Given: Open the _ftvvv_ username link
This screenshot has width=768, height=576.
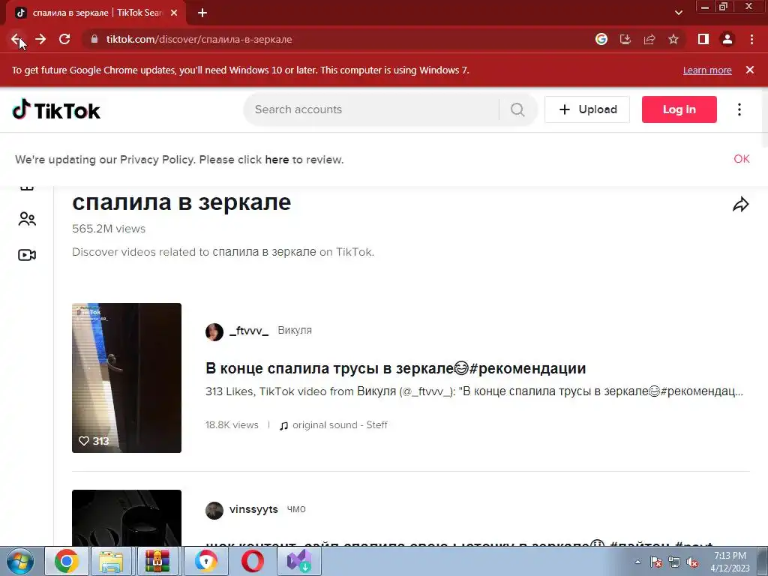Looking at the screenshot, I should coord(249,331).
